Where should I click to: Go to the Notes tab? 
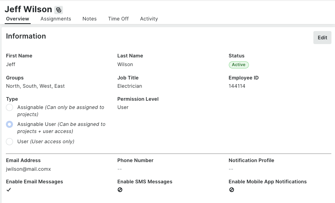tap(90, 19)
